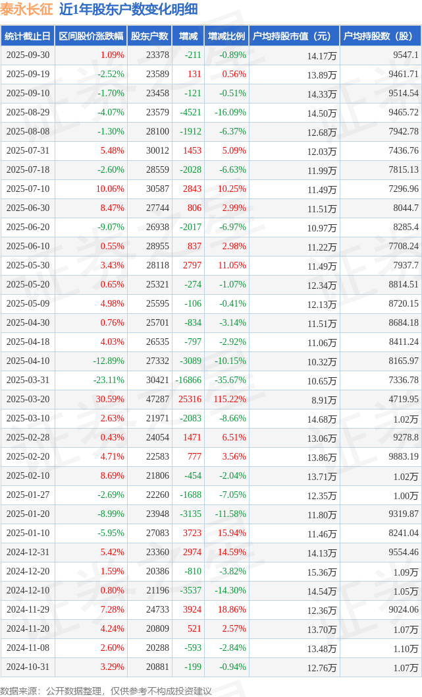Viewport: 422px width, 697px height.
Task: Select the 统计截止日 column header
Action: (x=28, y=36)
